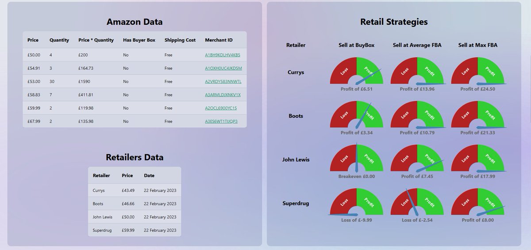531x250 pixels.
Task: Click the £58.83 price cell
Action: click(x=34, y=95)
